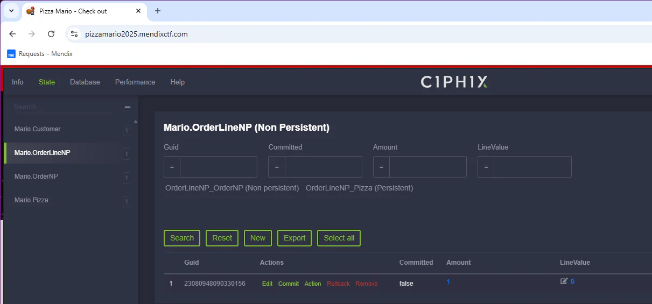Go back to the previous page

click(12, 34)
